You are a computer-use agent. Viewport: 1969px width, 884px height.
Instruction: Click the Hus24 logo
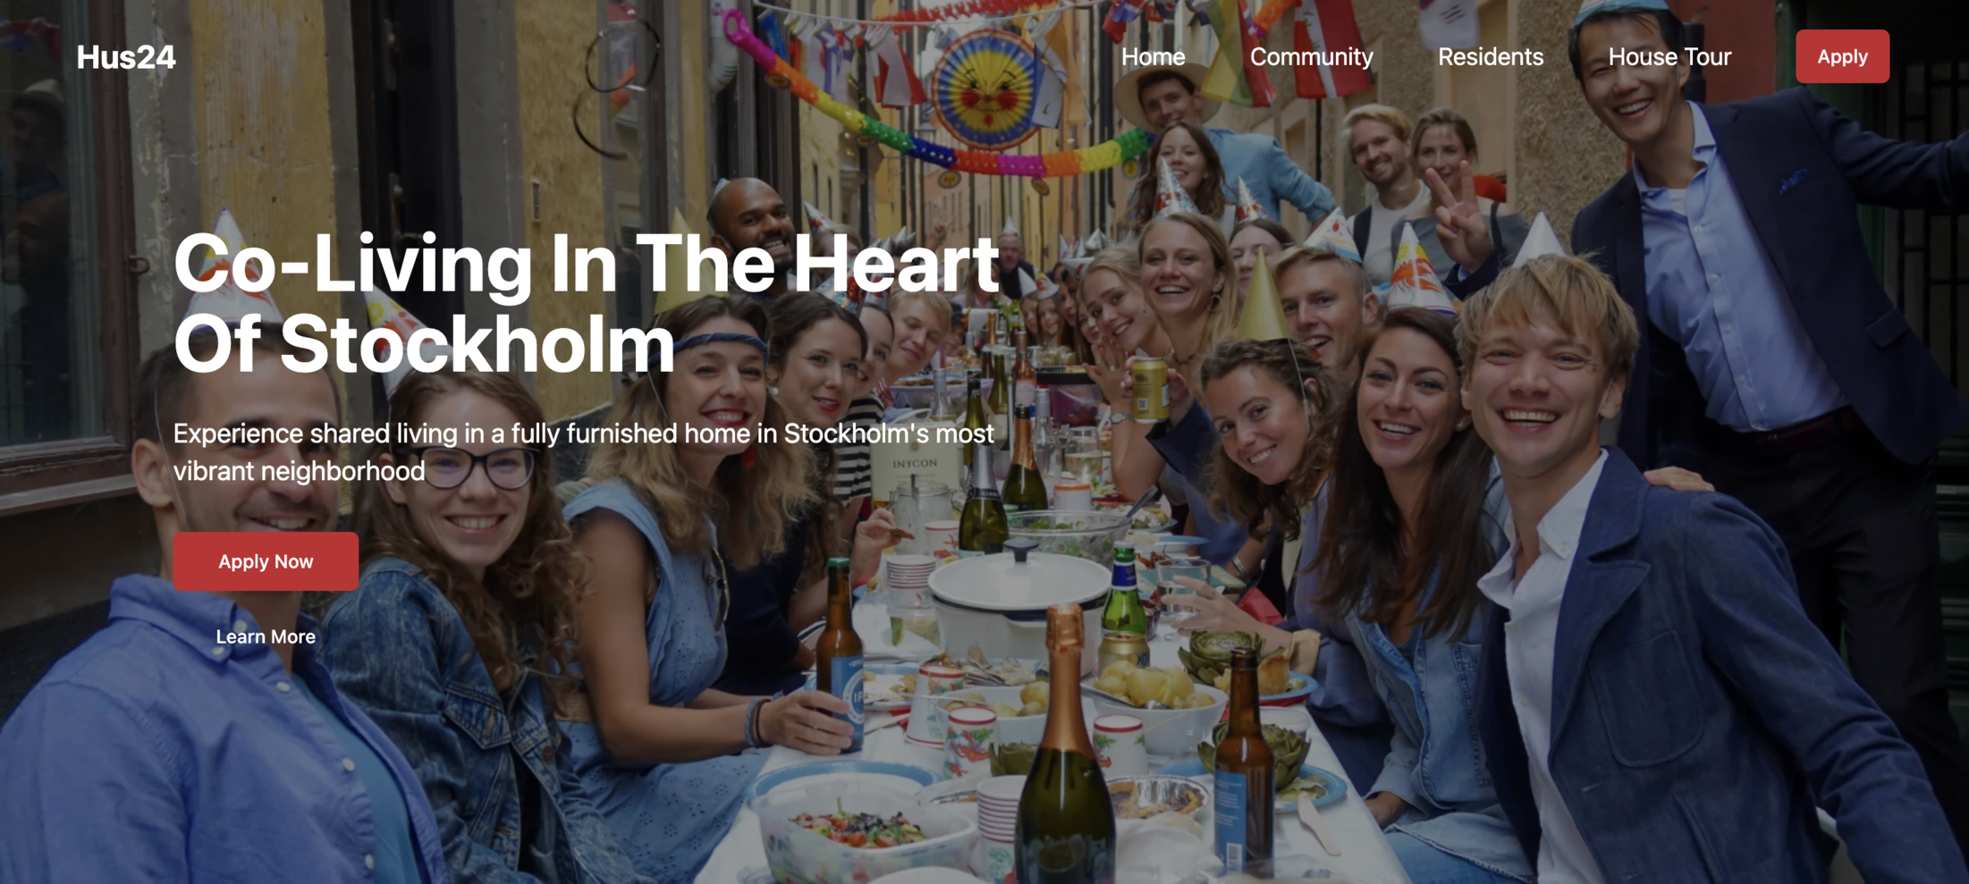[x=126, y=57]
